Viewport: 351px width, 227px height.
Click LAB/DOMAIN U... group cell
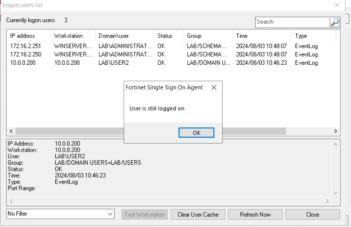tap(208, 63)
